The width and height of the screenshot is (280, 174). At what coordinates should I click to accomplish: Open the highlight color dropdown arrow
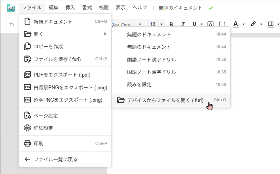point(261,24)
